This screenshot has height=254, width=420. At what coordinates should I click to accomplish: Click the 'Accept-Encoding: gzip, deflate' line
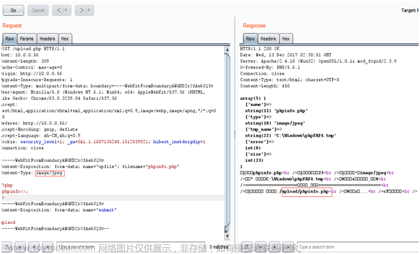click(39, 129)
